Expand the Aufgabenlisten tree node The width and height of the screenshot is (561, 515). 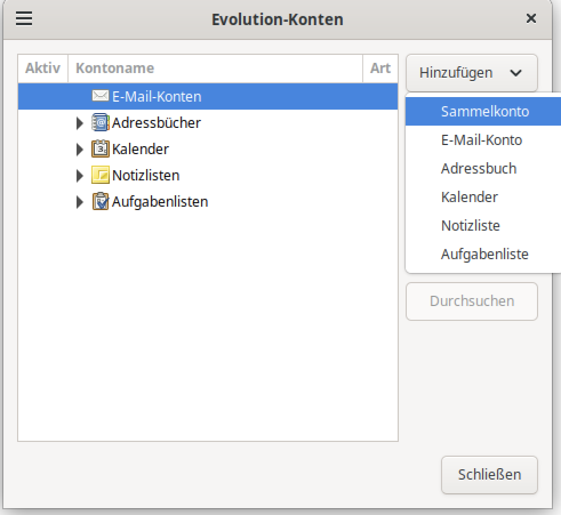[x=80, y=202]
